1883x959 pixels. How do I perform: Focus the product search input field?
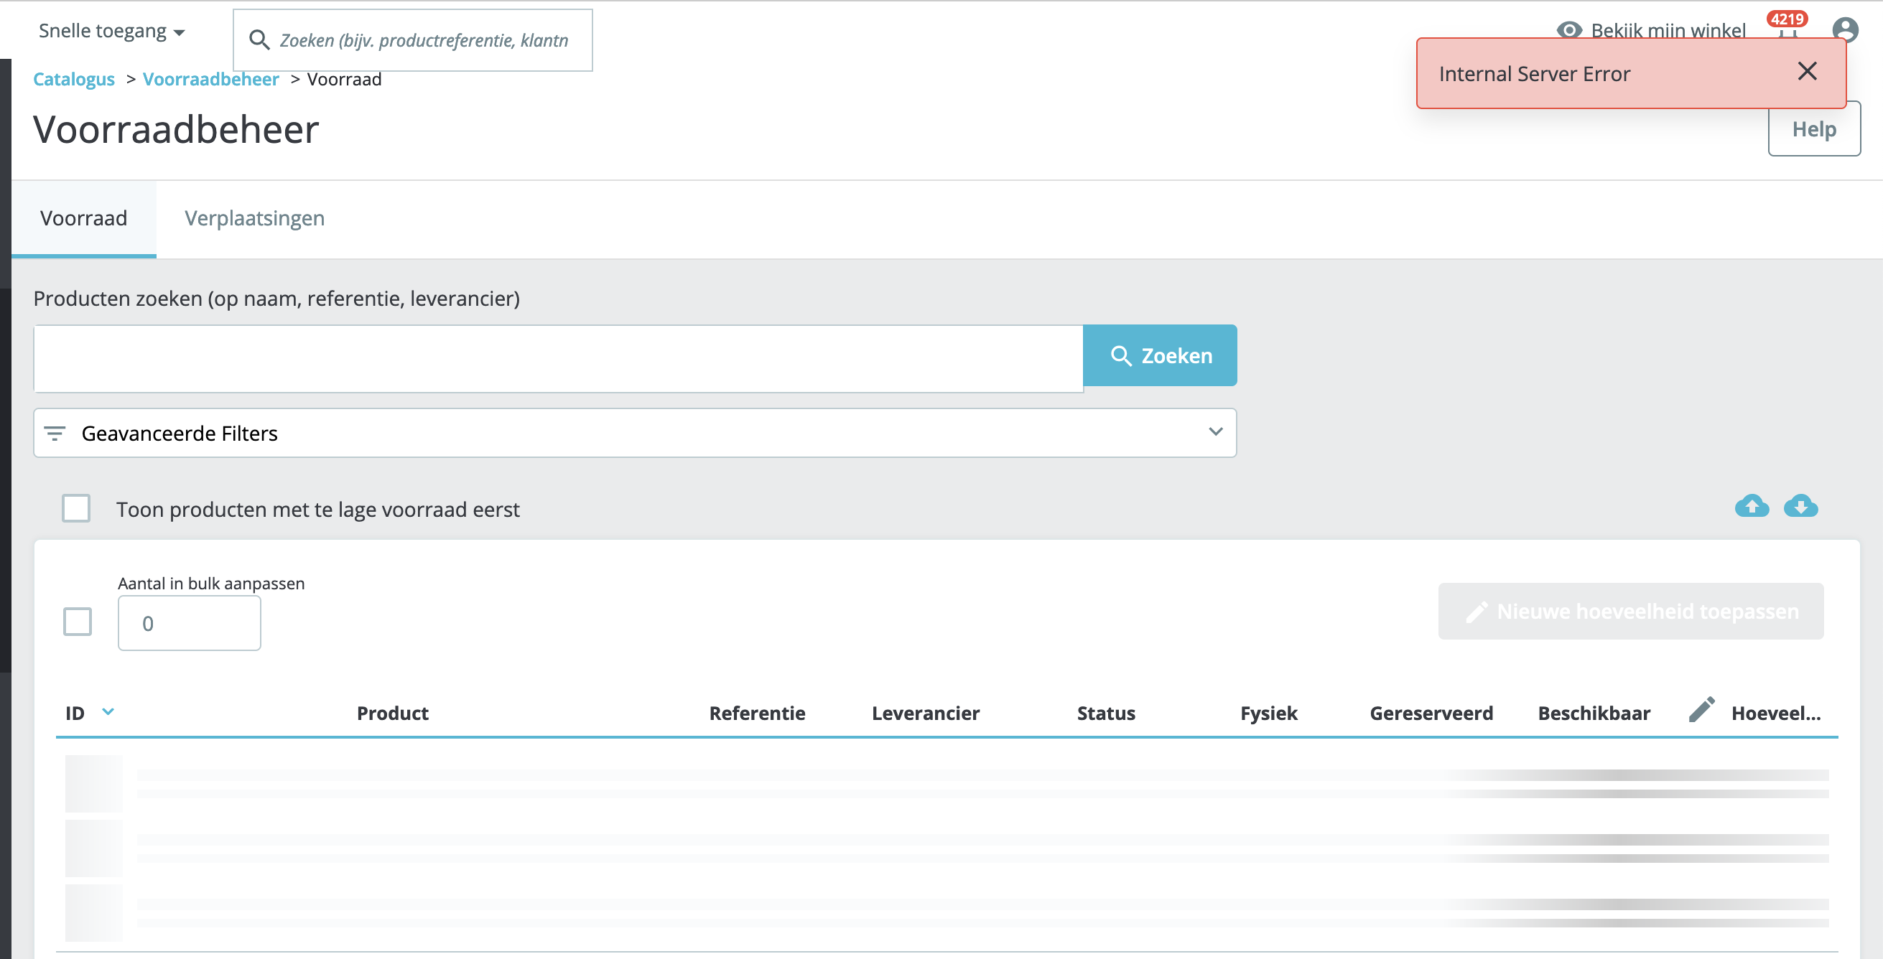(559, 359)
